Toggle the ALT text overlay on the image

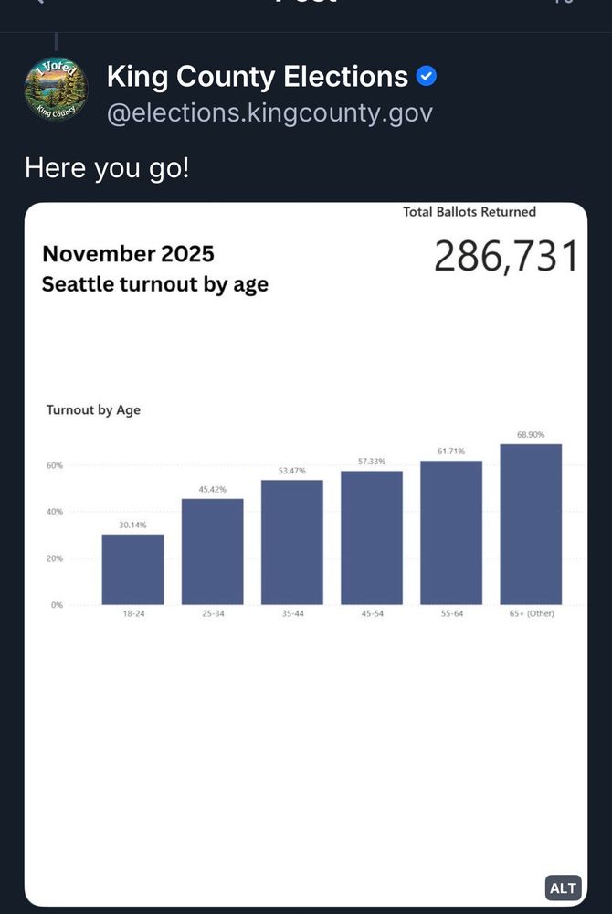(x=563, y=887)
